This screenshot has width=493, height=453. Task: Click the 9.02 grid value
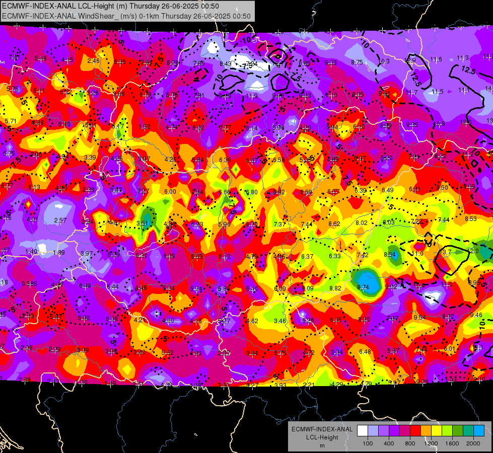[x=391, y=286]
